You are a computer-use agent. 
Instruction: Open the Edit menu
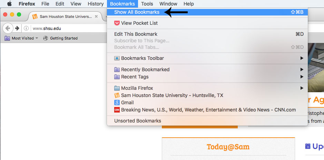pos(59,4)
